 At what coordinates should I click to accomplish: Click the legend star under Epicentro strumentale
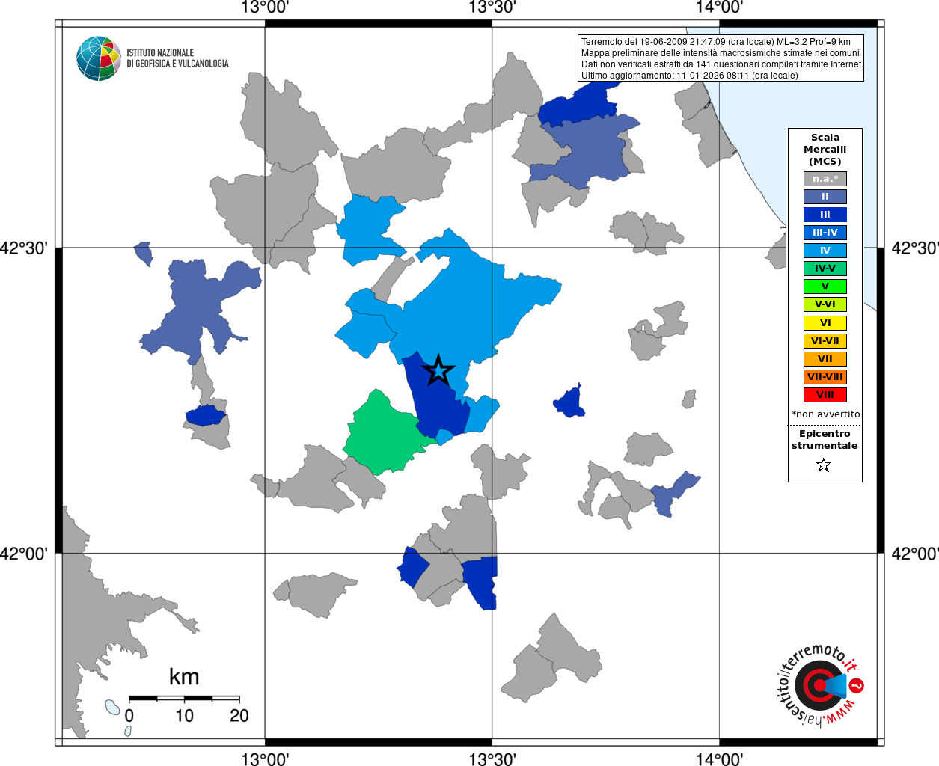[824, 465]
